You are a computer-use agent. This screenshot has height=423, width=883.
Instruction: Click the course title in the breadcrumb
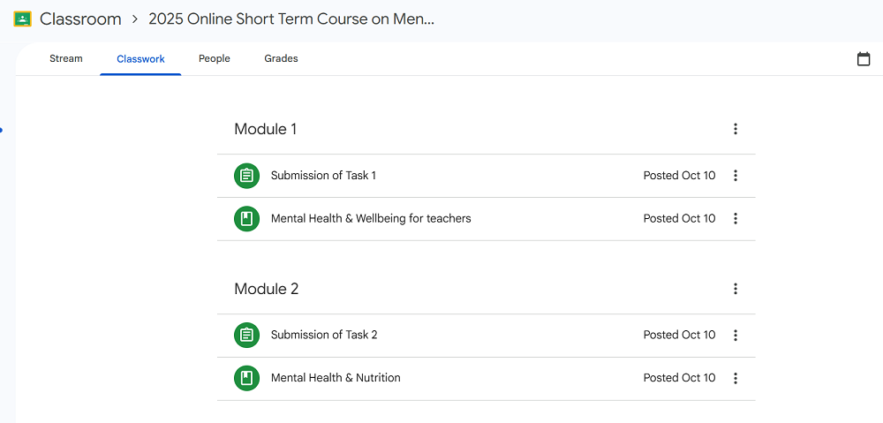point(291,19)
